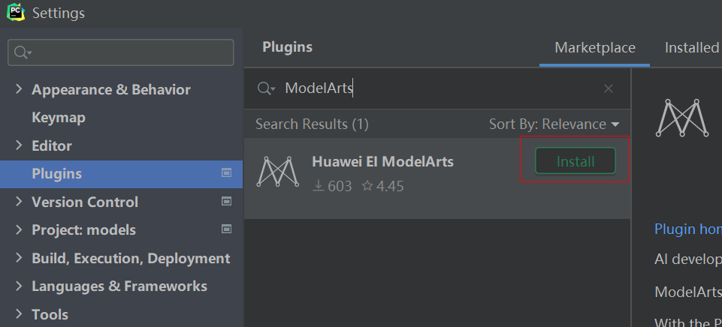Expand the Editor settings section
Viewport: 722px width, 327px height.
point(19,145)
